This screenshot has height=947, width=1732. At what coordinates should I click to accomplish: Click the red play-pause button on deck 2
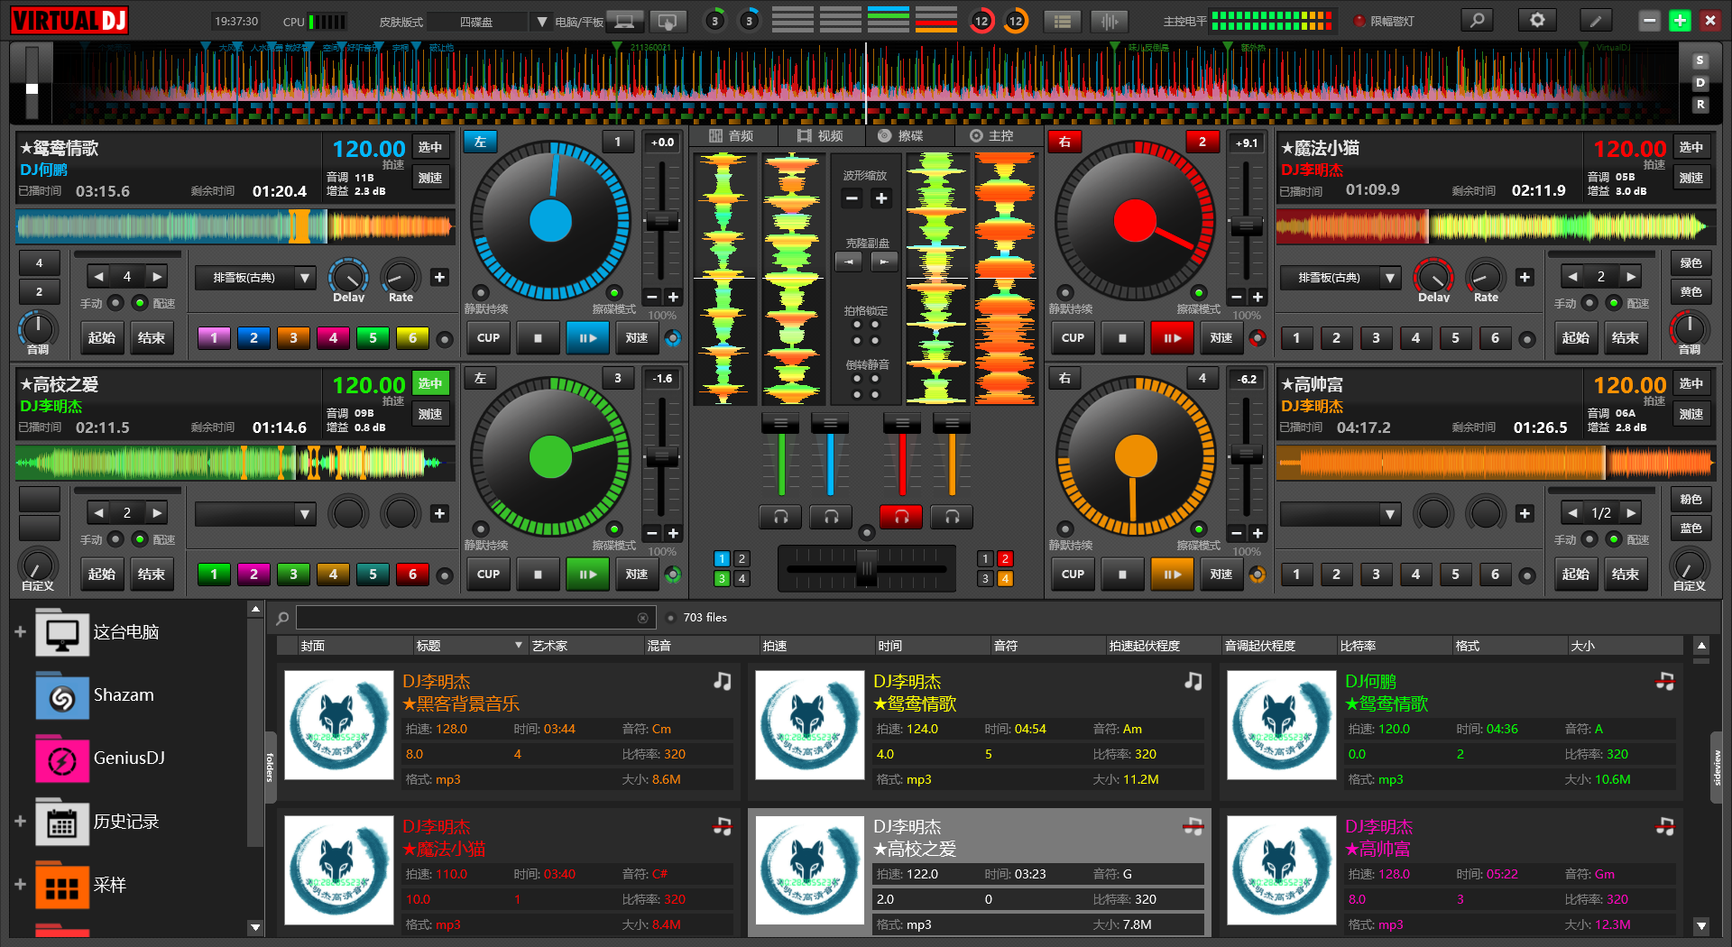pyautogui.click(x=1172, y=338)
